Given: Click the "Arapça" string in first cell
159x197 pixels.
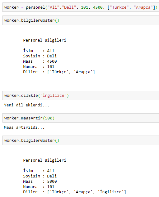Looking at the screenshot, I should [x=143, y=7].
